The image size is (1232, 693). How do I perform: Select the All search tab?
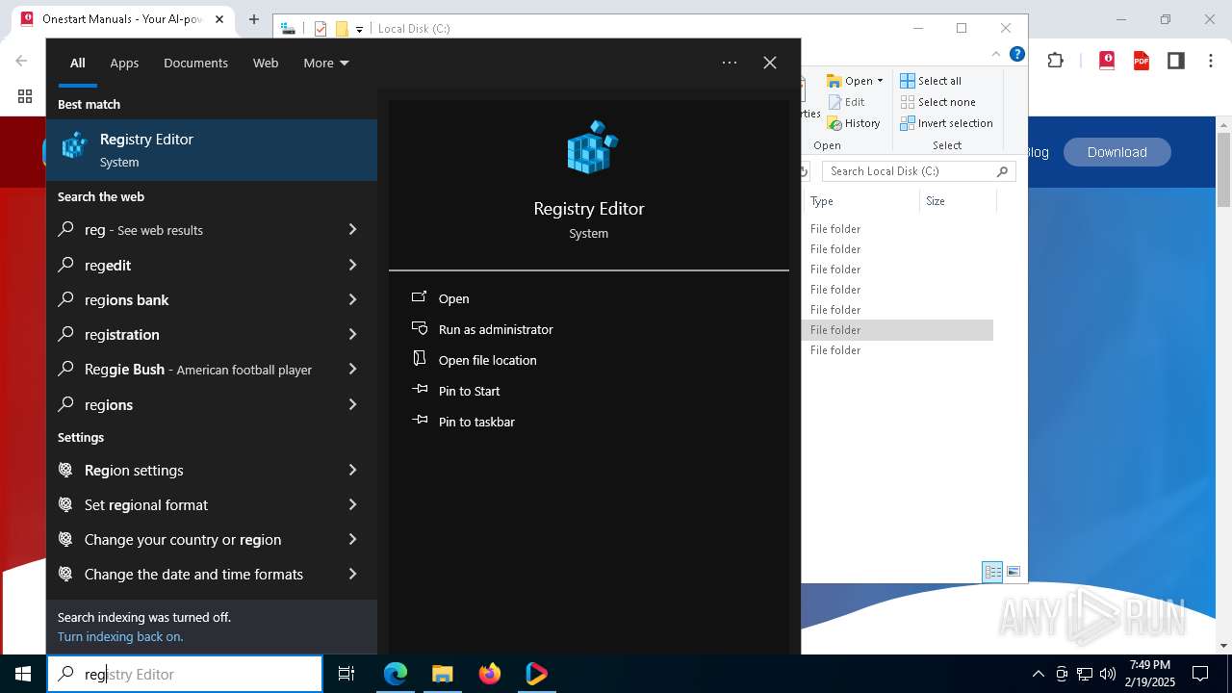pos(78,63)
